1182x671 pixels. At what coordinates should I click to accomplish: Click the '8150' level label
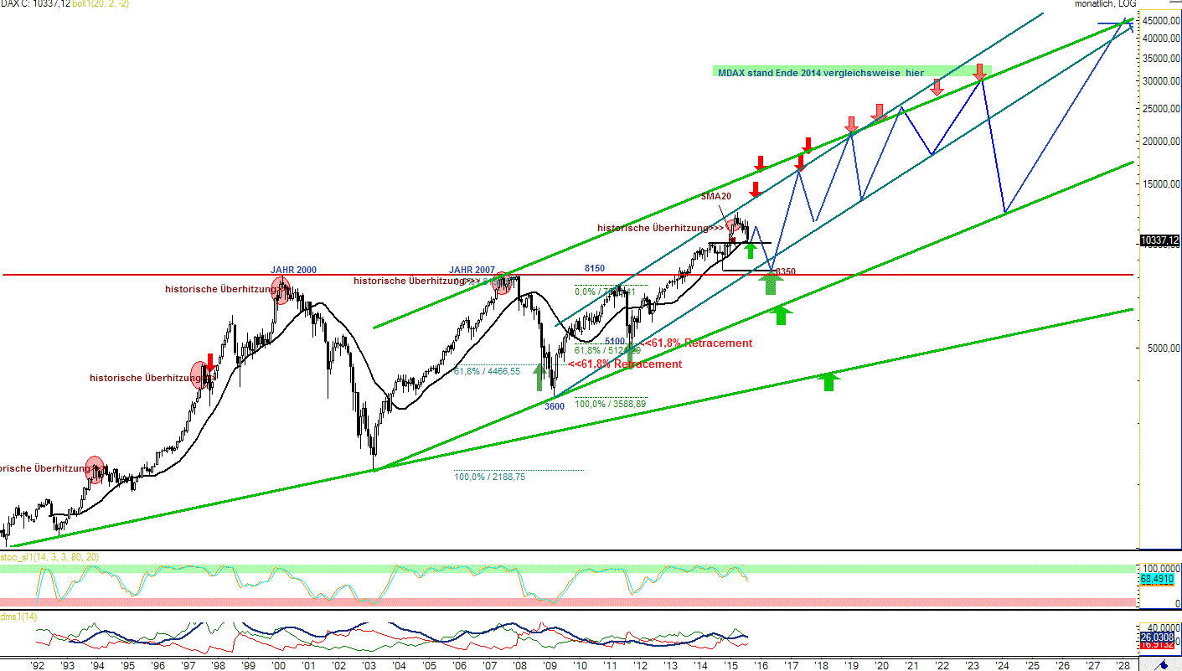[594, 269]
